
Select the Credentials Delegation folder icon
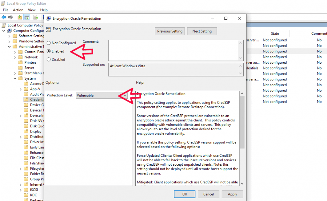pyautogui.click(x=26, y=99)
